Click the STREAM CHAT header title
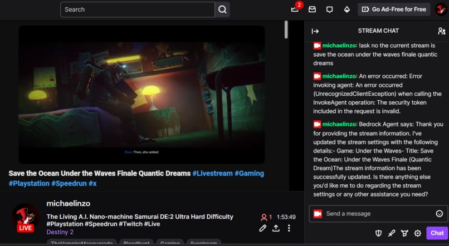This screenshot has height=246, width=449. tap(378, 31)
